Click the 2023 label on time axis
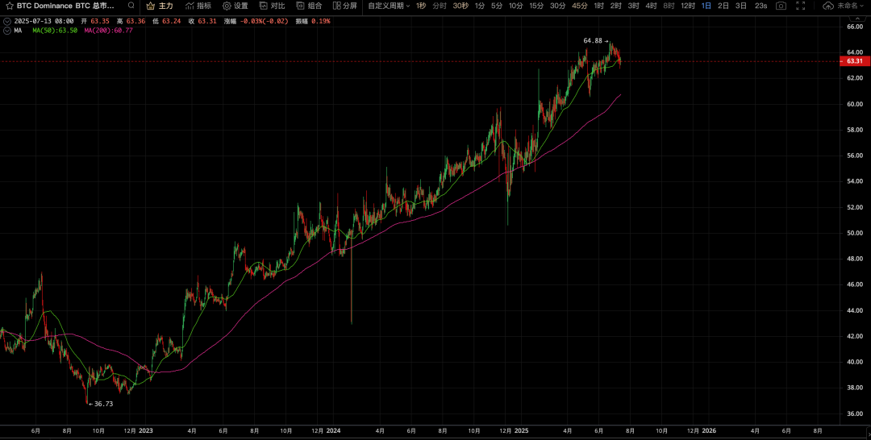The height and width of the screenshot is (440, 871). [x=145, y=430]
